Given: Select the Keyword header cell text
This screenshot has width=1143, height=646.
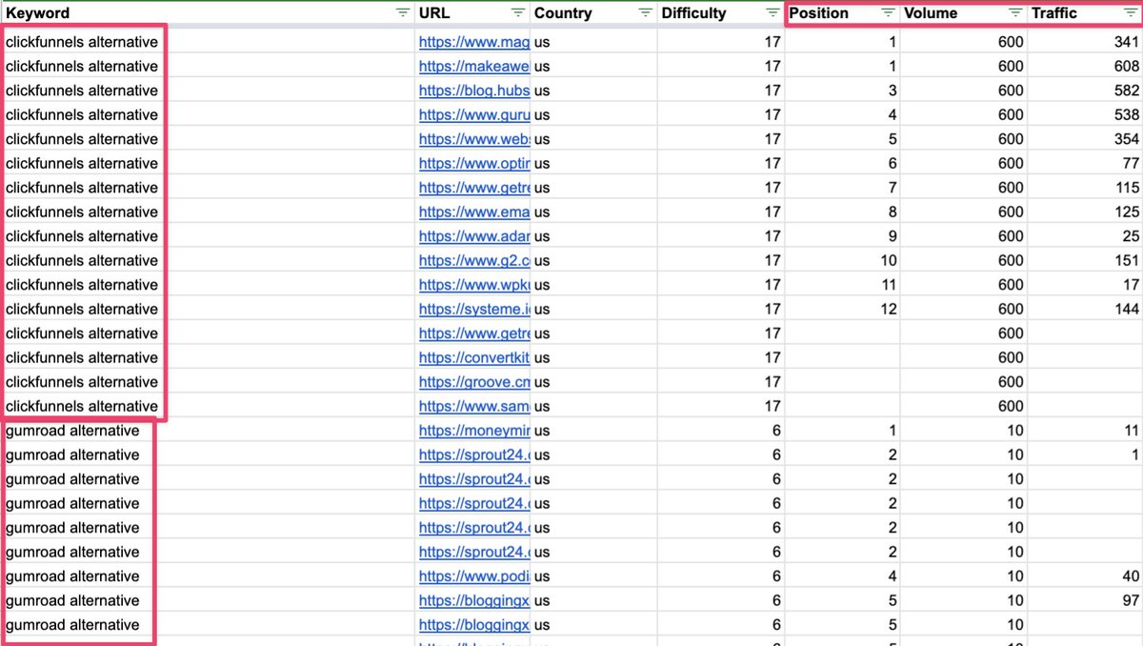Looking at the screenshot, I should click(38, 13).
